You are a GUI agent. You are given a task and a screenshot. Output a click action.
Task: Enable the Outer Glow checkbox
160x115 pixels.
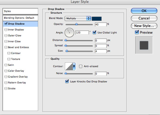(6, 36)
